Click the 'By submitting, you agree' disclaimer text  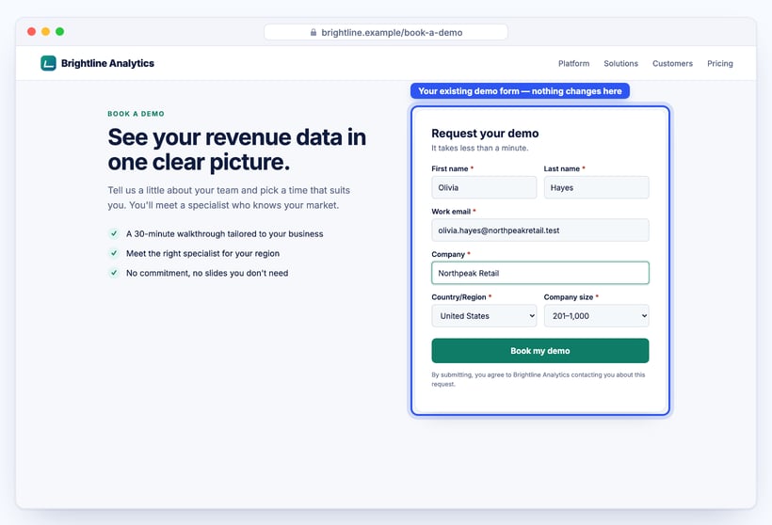point(539,379)
